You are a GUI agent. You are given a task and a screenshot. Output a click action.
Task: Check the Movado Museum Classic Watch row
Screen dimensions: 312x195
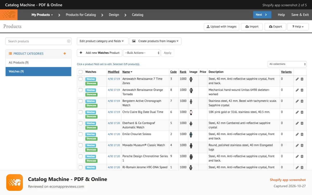[x=81, y=145]
